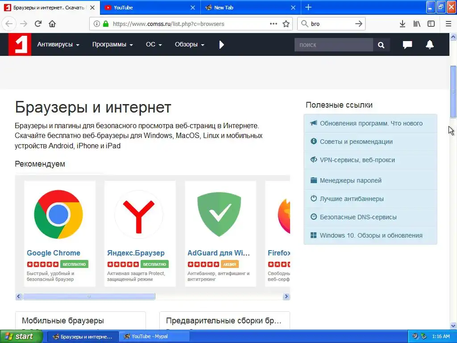The width and height of the screenshot is (457, 343).
Task: Switch to the New Tab tab
Action: coord(251,8)
